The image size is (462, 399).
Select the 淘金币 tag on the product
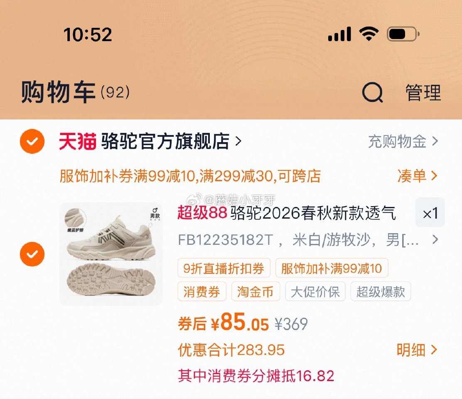(255, 291)
